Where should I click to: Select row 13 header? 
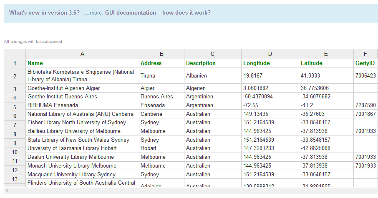click(15, 179)
